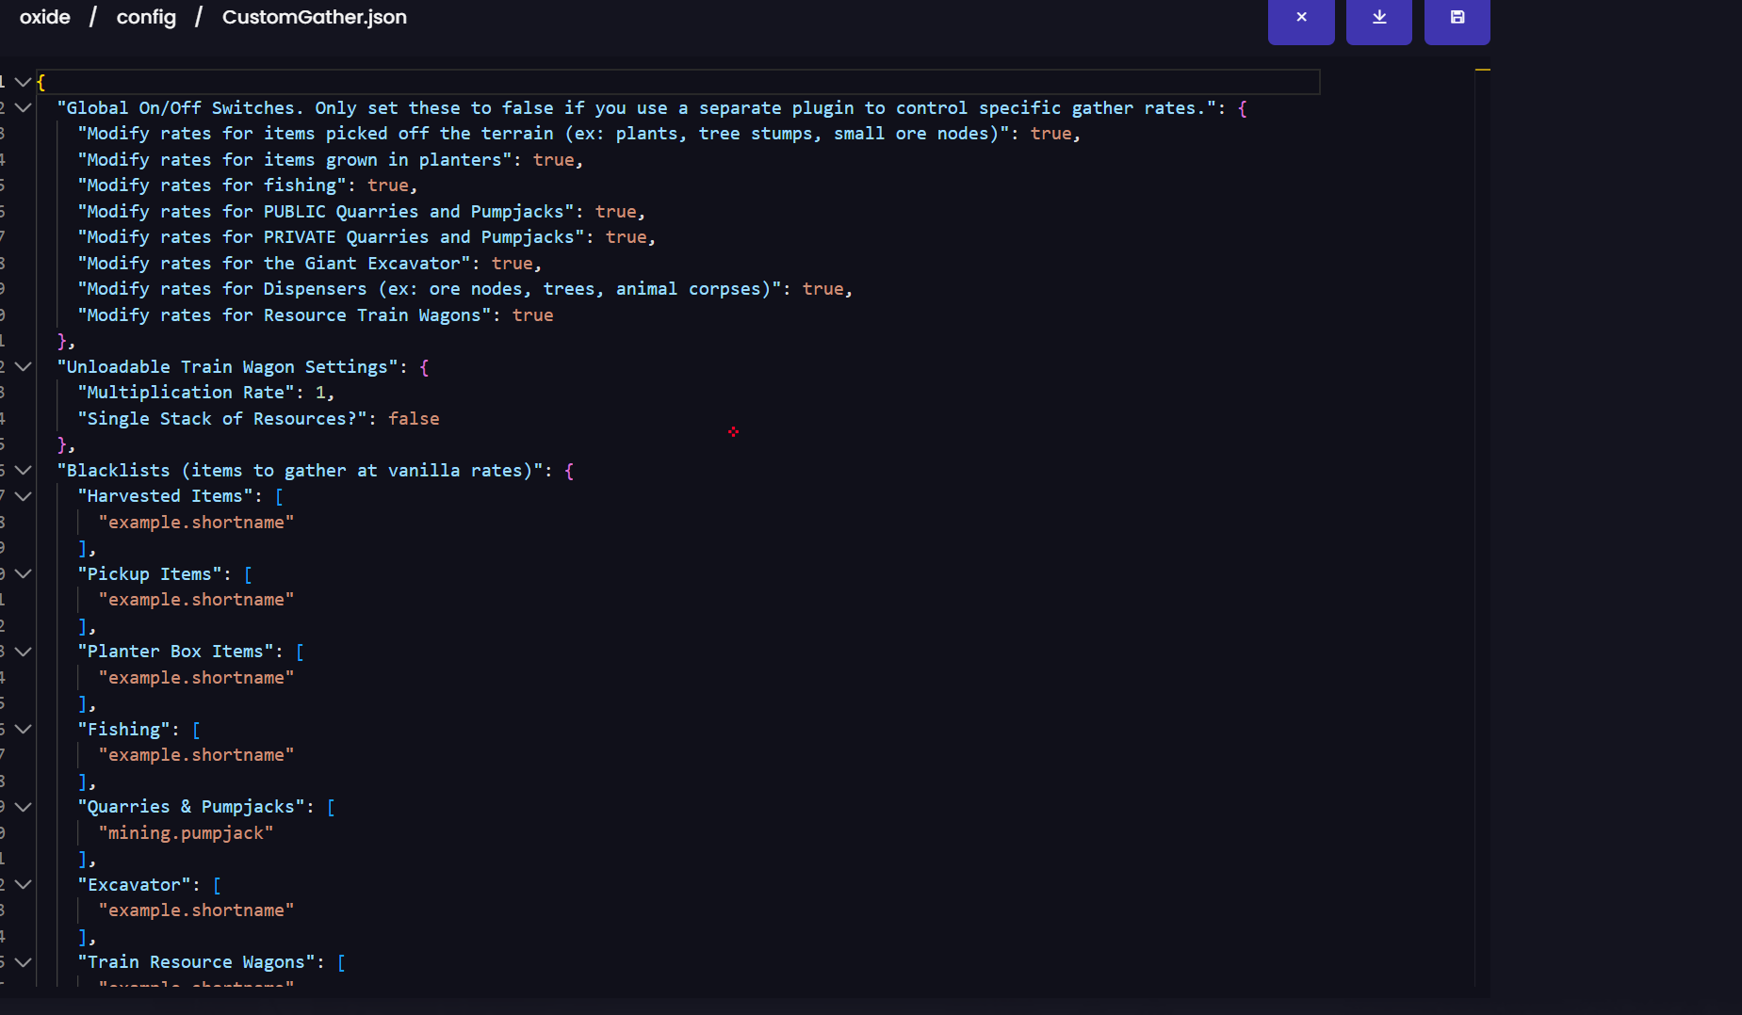Collapse the Fishing array fold arrow
The image size is (1742, 1015).
(23, 730)
